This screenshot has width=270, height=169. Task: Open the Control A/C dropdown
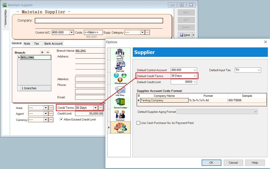(71, 32)
